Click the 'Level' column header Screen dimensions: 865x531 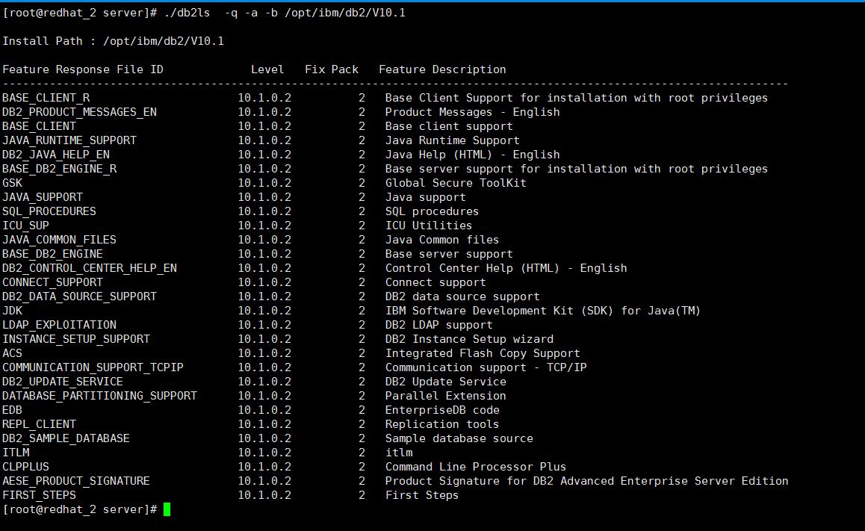coord(267,69)
